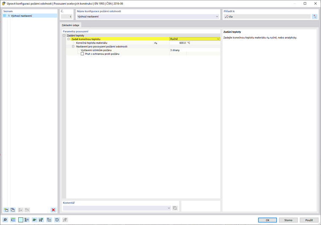The height and width of the screenshot is (225, 321).
Task: Click the configuration number field showing 1
Action: click(67, 16)
